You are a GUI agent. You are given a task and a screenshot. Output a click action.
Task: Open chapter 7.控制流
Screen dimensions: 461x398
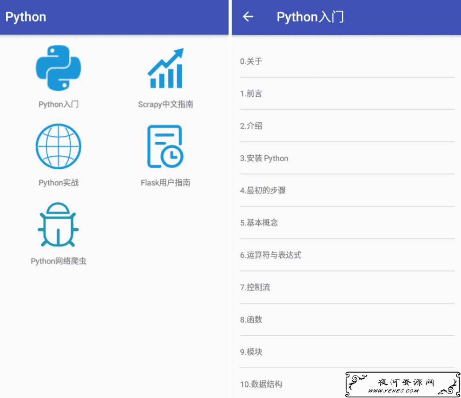tap(347, 287)
